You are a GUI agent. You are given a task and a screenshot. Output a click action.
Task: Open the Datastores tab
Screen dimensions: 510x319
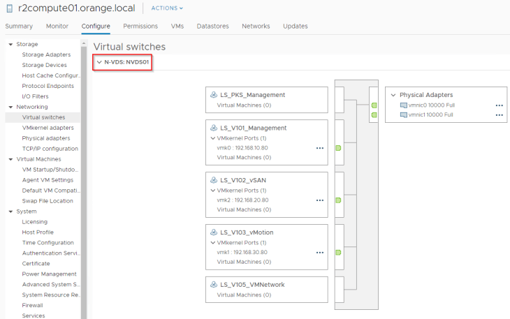tap(212, 27)
